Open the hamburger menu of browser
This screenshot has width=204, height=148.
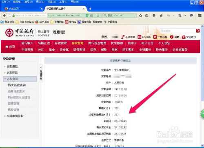[x=200, y=15]
